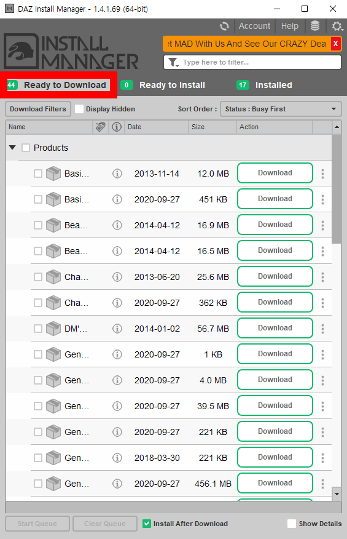Click the filter funnel icon

click(173, 62)
